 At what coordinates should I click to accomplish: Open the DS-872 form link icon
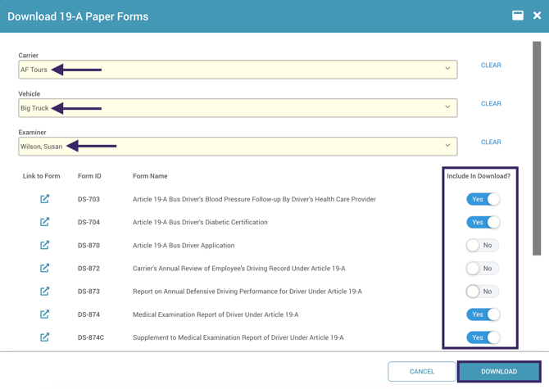click(45, 268)
